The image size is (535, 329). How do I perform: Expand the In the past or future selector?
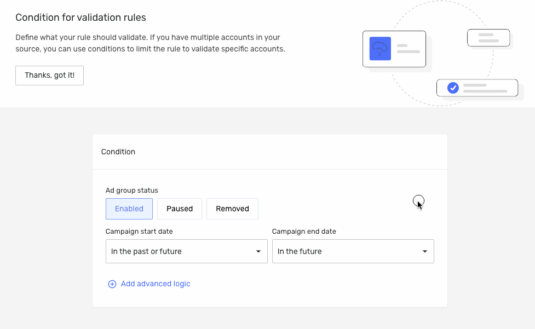point(186,251)
